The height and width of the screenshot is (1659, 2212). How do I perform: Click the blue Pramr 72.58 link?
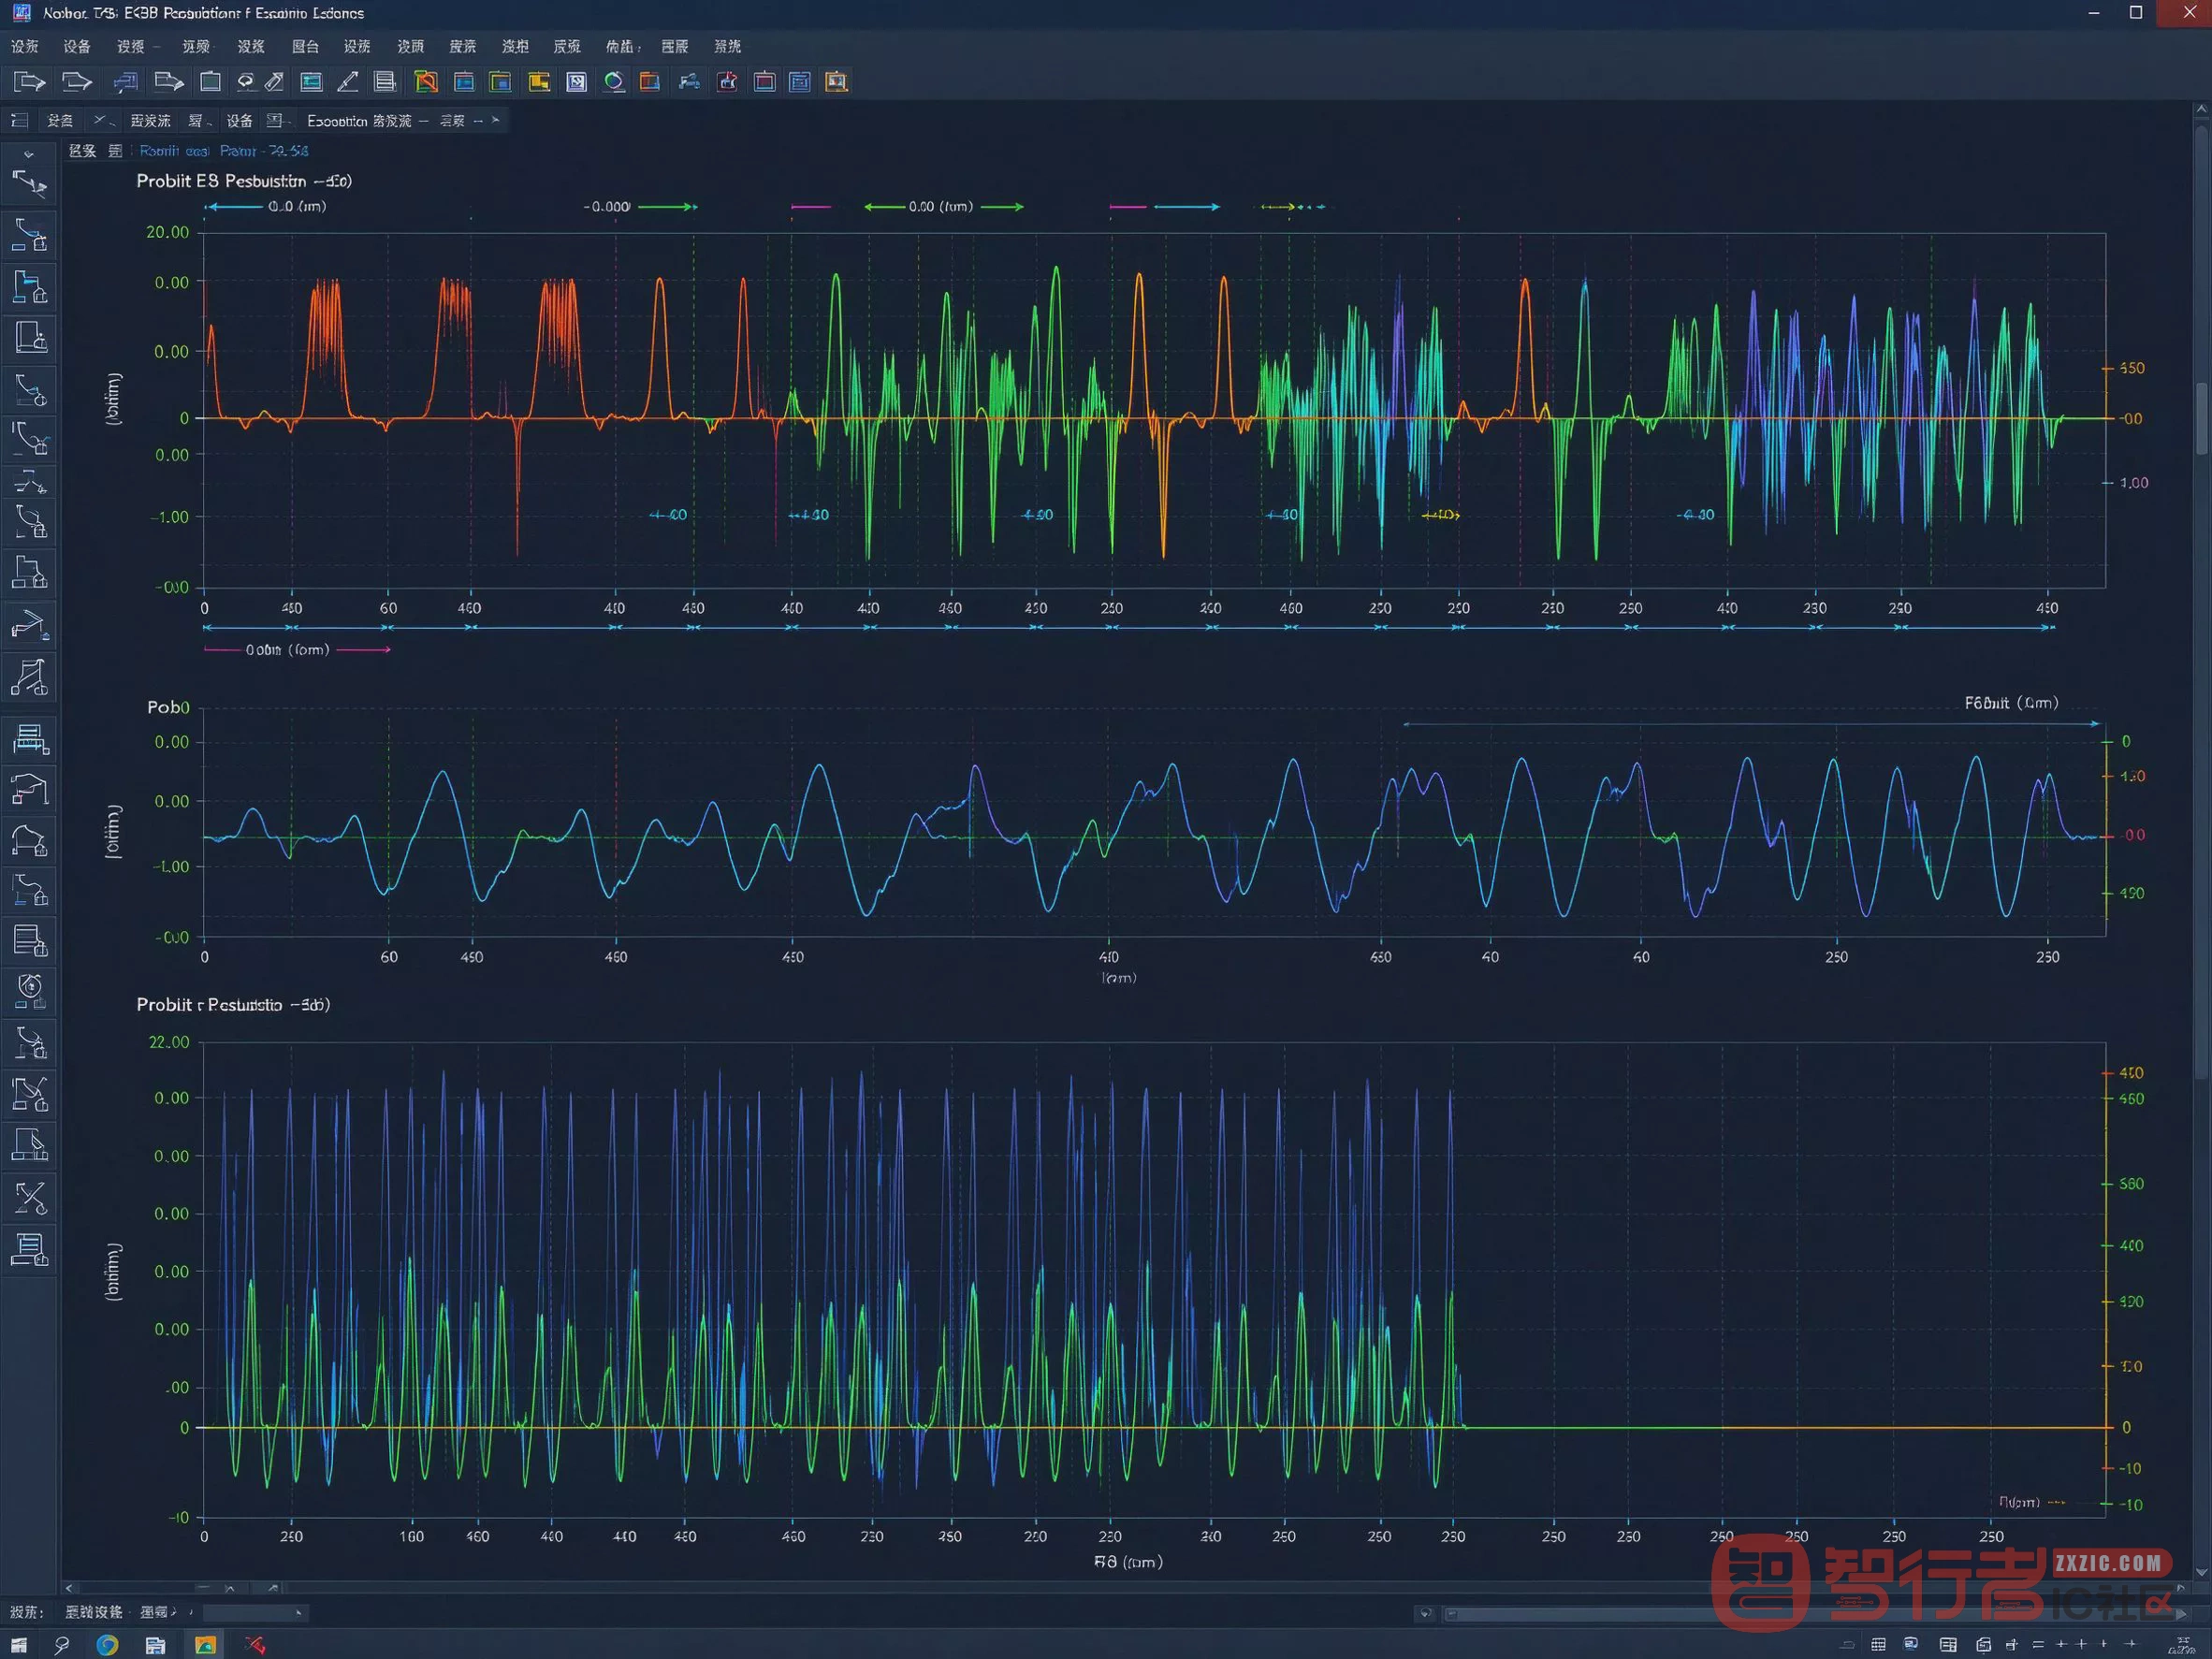[264, 151]
